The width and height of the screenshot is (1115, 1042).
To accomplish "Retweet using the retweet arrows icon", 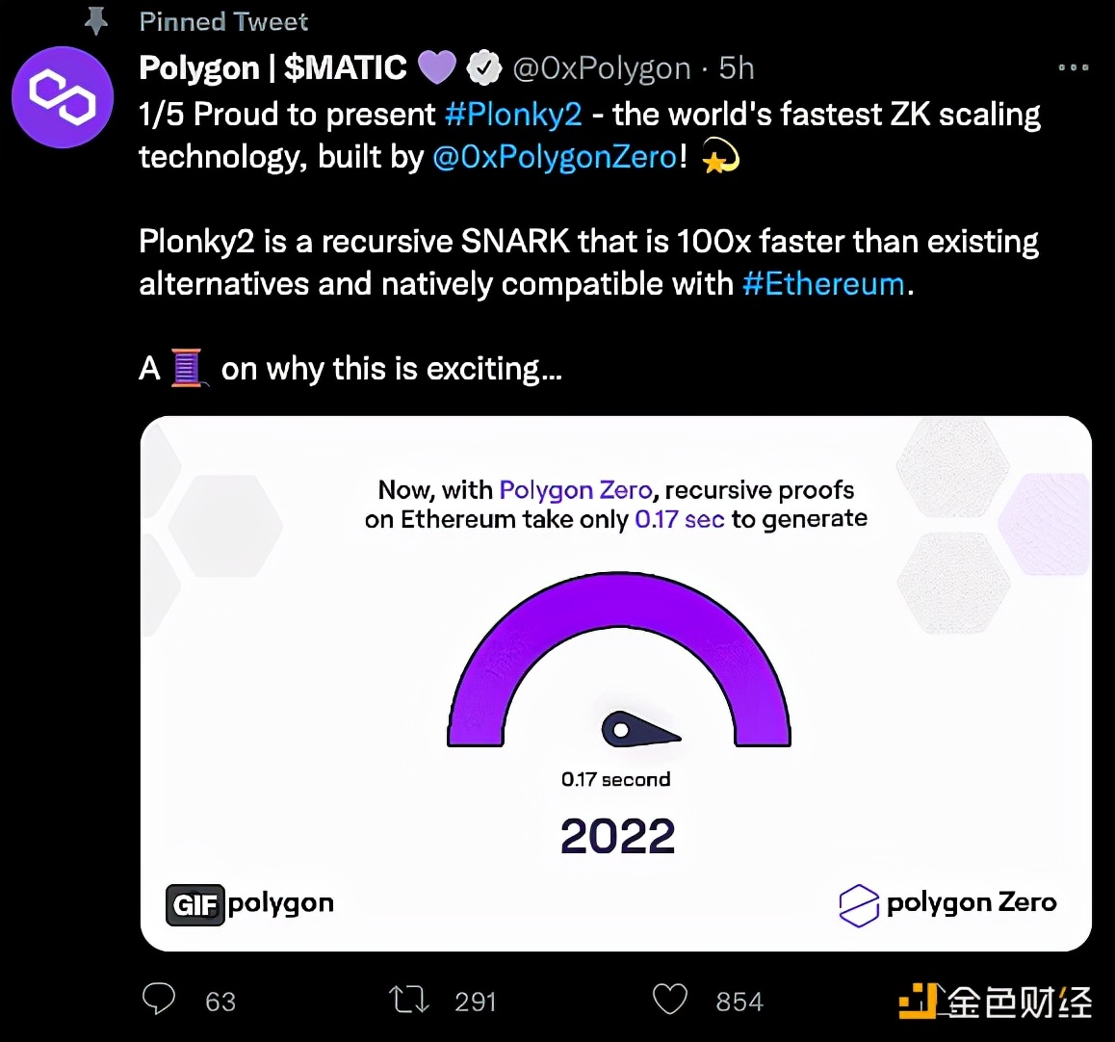I will click(x=409, y=1000).
